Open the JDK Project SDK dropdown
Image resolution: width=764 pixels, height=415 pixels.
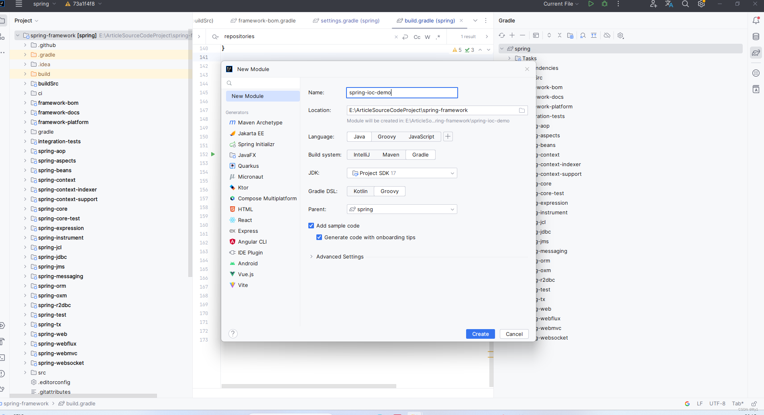[402, 173]
